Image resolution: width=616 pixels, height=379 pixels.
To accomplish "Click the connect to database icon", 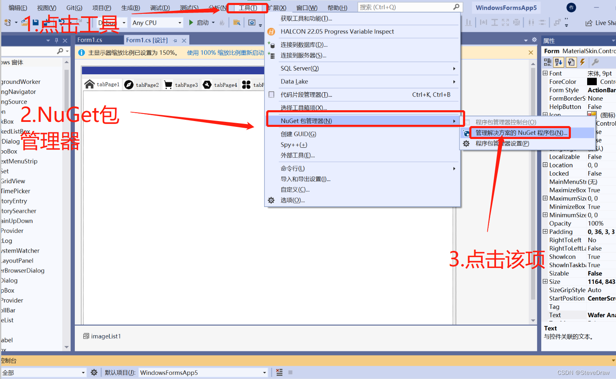I will (271, 45).
